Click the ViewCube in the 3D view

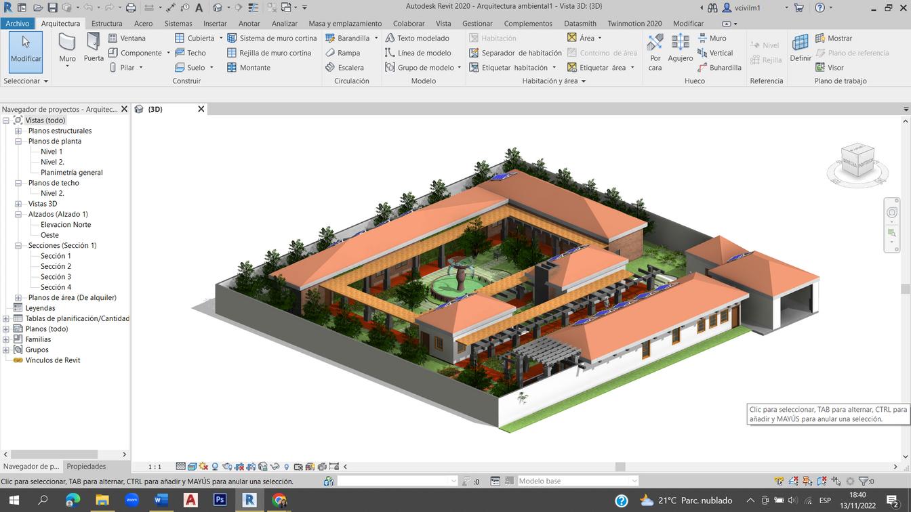click(857, 161)
